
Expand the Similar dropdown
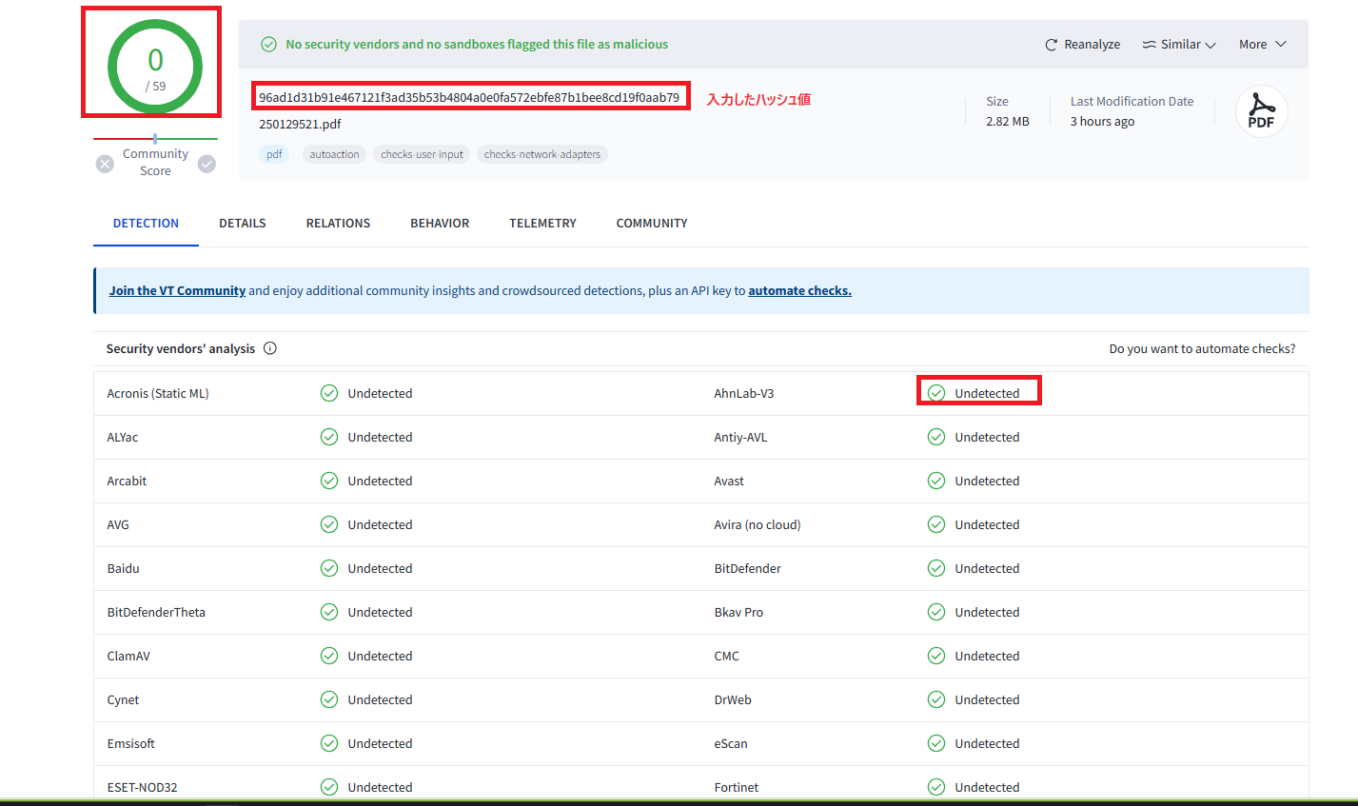[x=1178, y=44]
